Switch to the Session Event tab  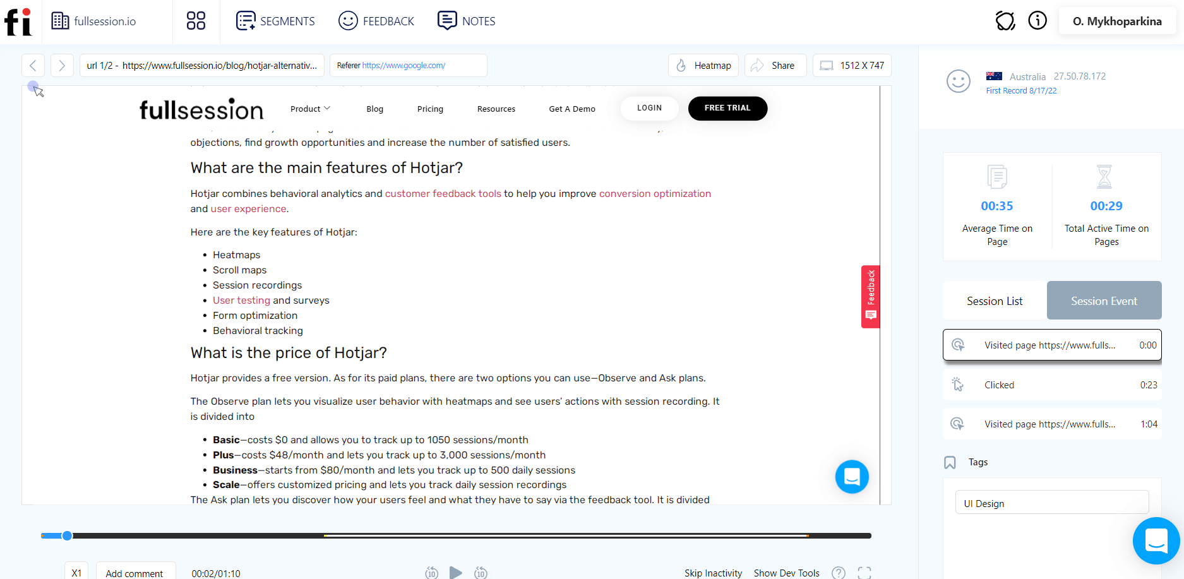coord(1104,301)
